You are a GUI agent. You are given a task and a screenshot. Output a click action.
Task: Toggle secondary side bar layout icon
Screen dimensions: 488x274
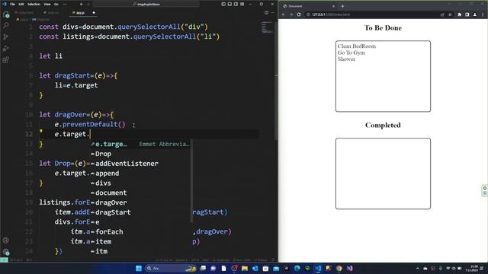236,4
